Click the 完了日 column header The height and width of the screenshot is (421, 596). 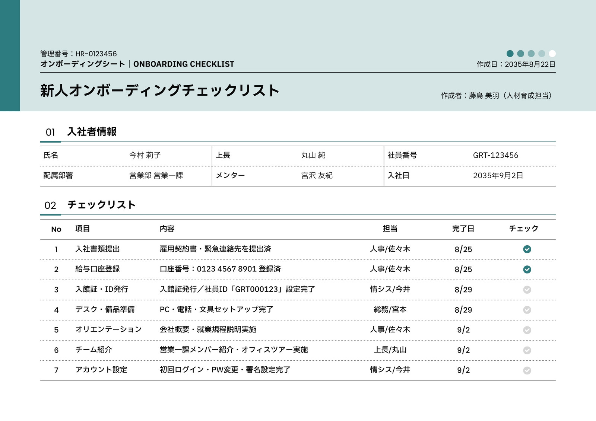click(x=463, y=229)
